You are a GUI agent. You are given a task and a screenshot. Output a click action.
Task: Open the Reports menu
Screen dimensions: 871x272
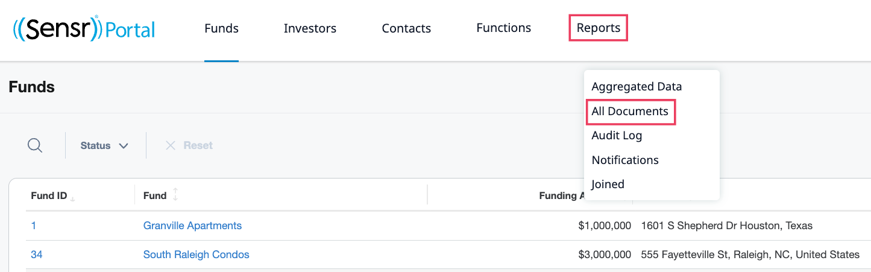[x=599, y=28]
